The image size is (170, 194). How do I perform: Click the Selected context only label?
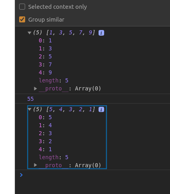tap(57, 7)
